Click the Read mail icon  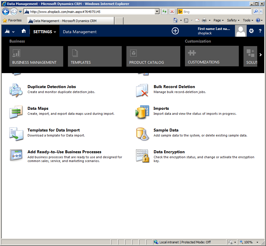click(197, 21)
